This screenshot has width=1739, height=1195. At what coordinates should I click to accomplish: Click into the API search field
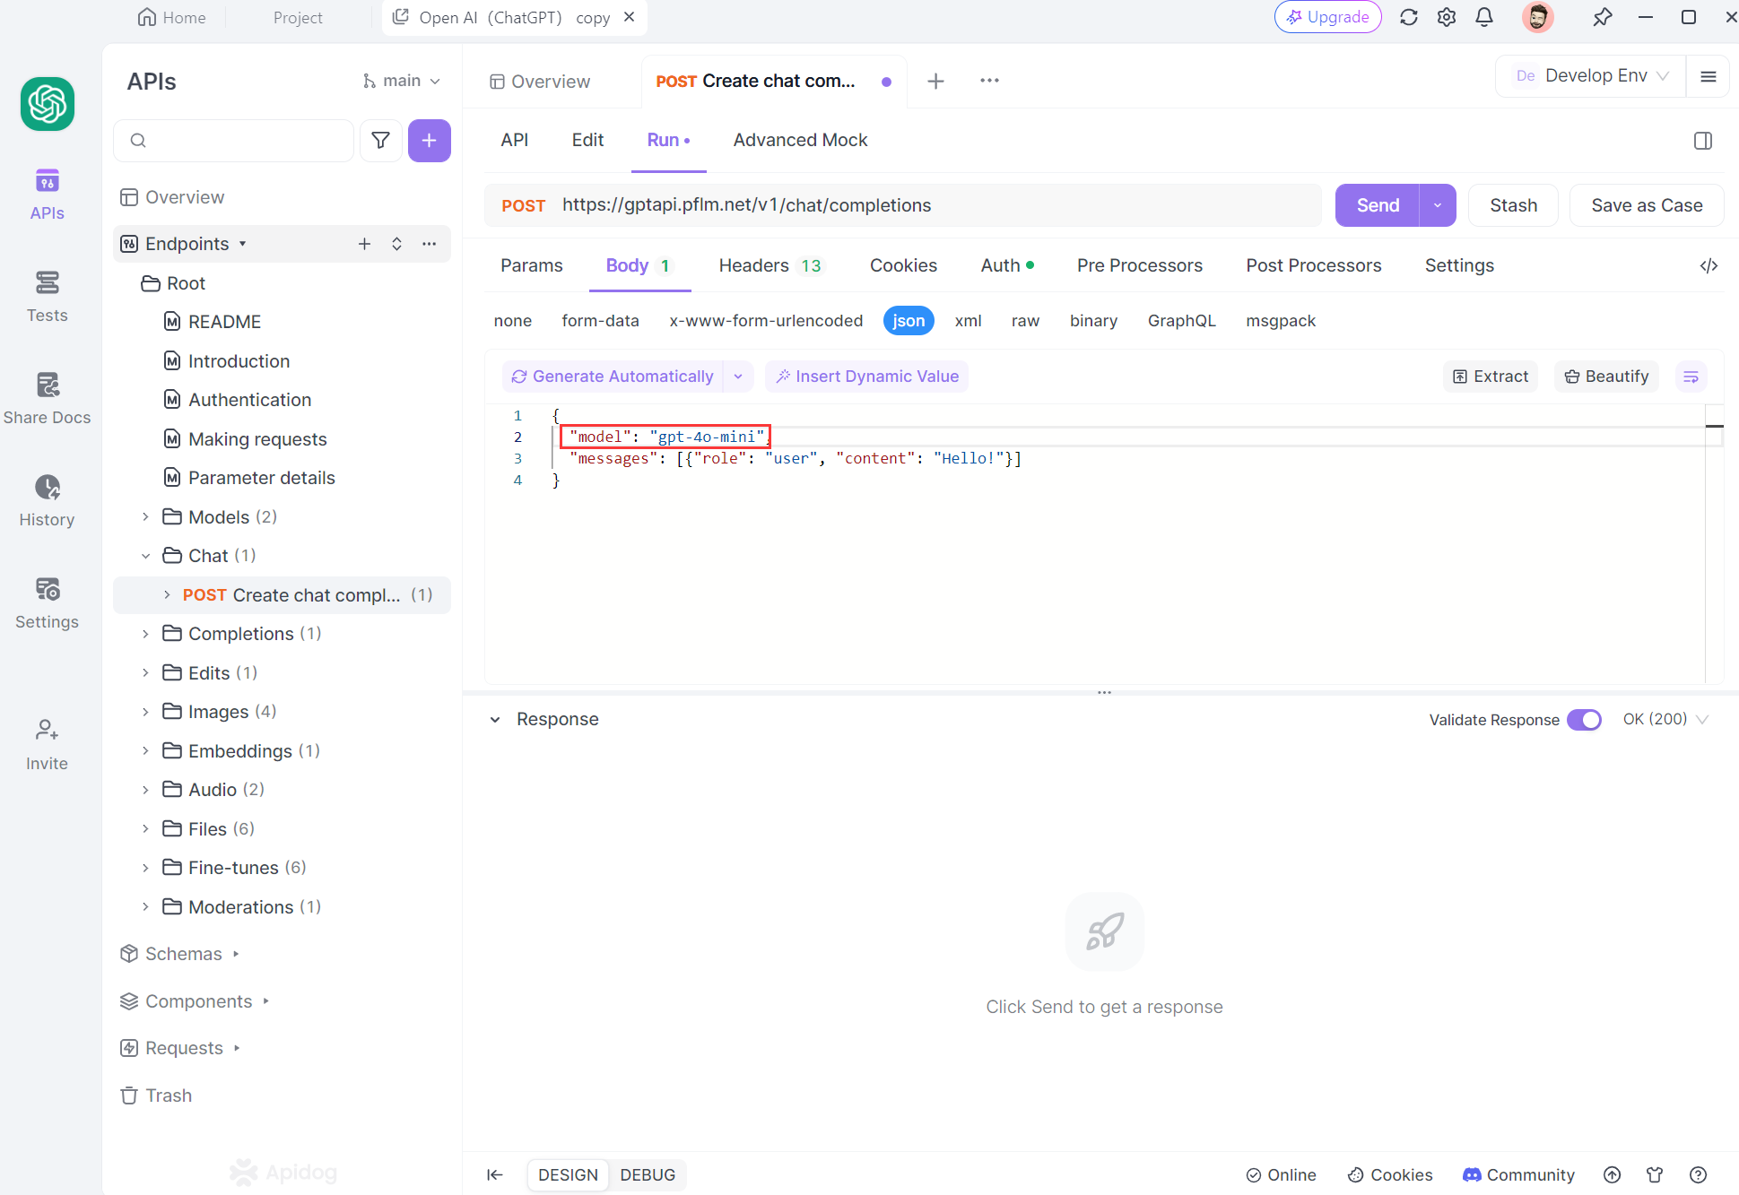tap(242, 140)
